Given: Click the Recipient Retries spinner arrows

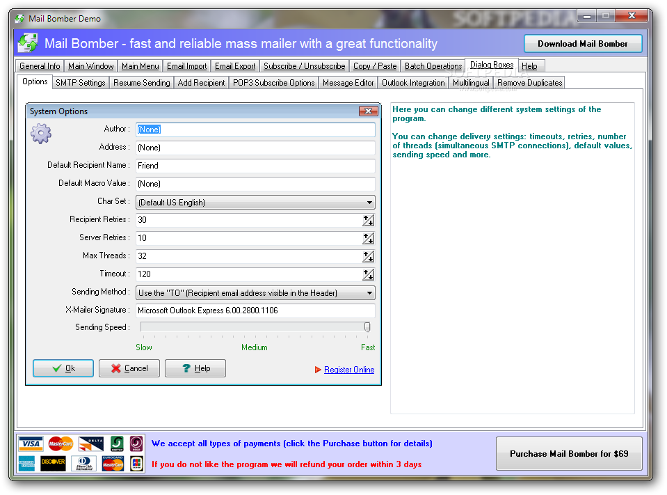Looking at the screenshot, I should 369,220.
